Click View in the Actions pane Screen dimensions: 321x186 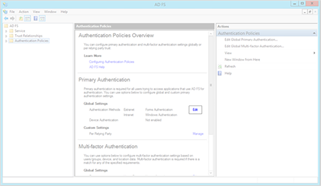228,53
